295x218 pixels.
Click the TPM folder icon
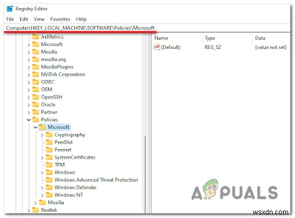pos(49,165)
